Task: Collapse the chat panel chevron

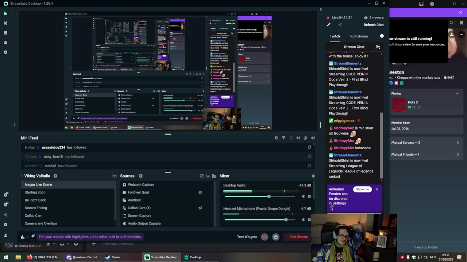Action: [x=321, y=10]
